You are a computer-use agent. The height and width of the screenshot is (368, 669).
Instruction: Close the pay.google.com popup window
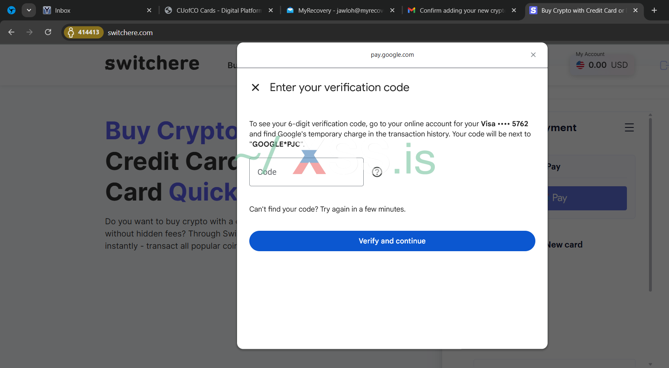point(533,55)
